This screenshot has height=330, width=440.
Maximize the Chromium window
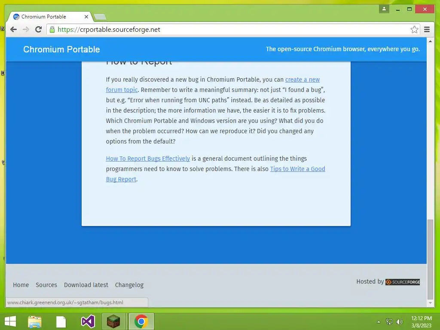409,9
